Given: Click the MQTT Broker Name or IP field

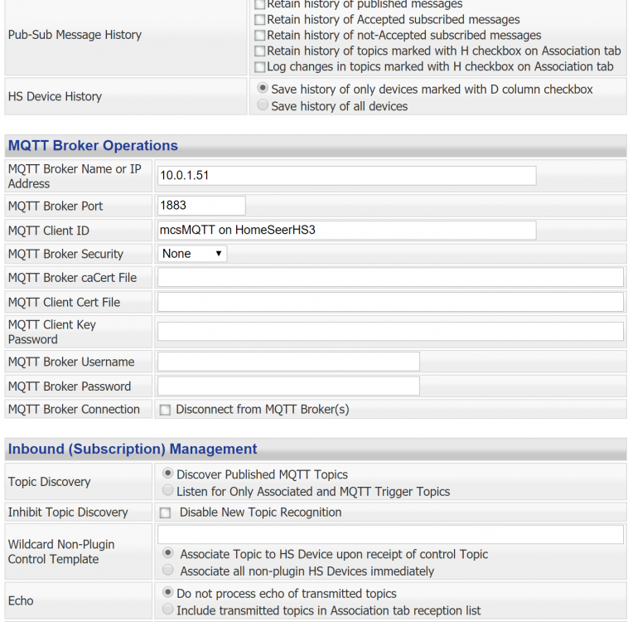Looking at the screenshot, I should coord(346,176).
